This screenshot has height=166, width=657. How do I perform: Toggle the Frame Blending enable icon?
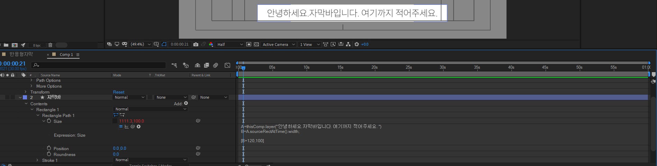pos(207,65)
